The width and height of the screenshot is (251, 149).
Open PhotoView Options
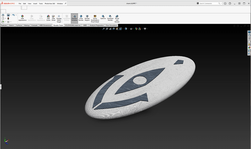tap(103, 17)
